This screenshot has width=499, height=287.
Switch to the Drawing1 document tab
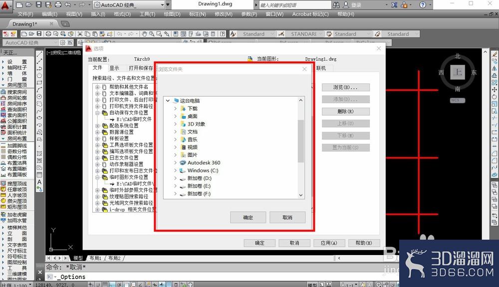tap(24, 24)
